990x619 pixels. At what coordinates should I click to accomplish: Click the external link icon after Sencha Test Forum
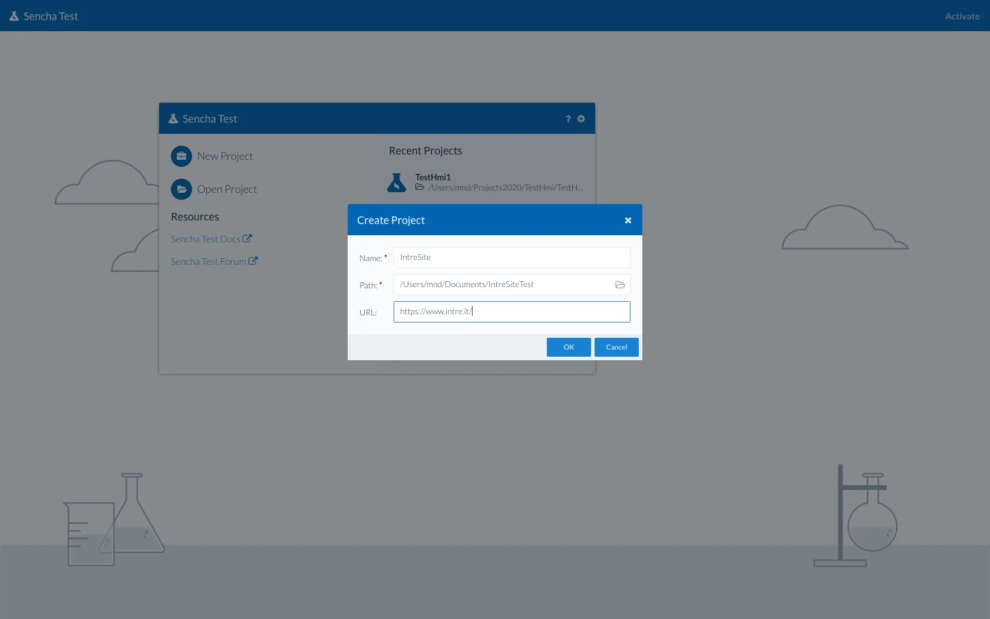click(253, 261)
